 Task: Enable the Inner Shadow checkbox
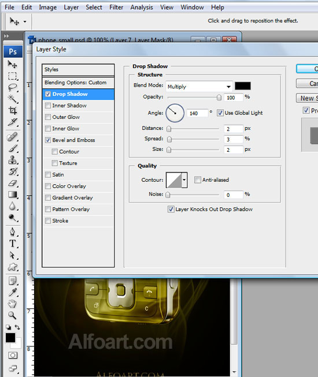click(x=48, y=106)
